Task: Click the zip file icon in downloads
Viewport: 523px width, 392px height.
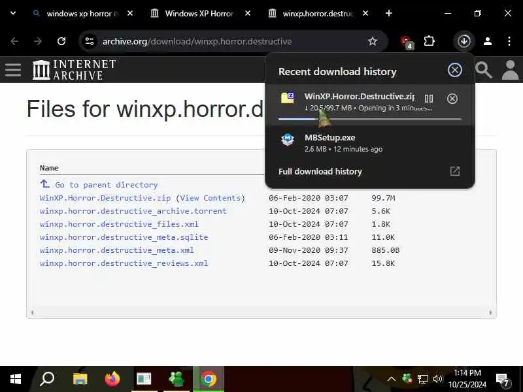Action: coord(288,97)
